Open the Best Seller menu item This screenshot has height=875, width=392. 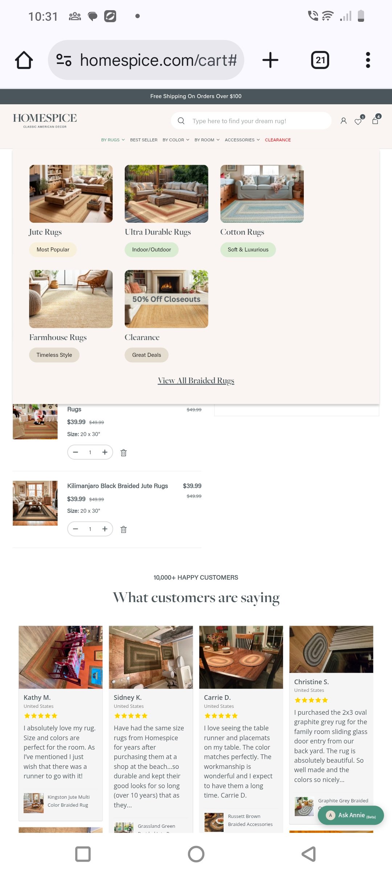144,140
